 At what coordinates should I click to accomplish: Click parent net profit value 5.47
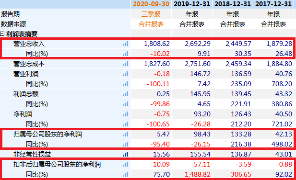pyautogui.click(x=163, y=134)
